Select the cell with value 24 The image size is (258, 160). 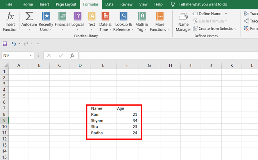127,133
